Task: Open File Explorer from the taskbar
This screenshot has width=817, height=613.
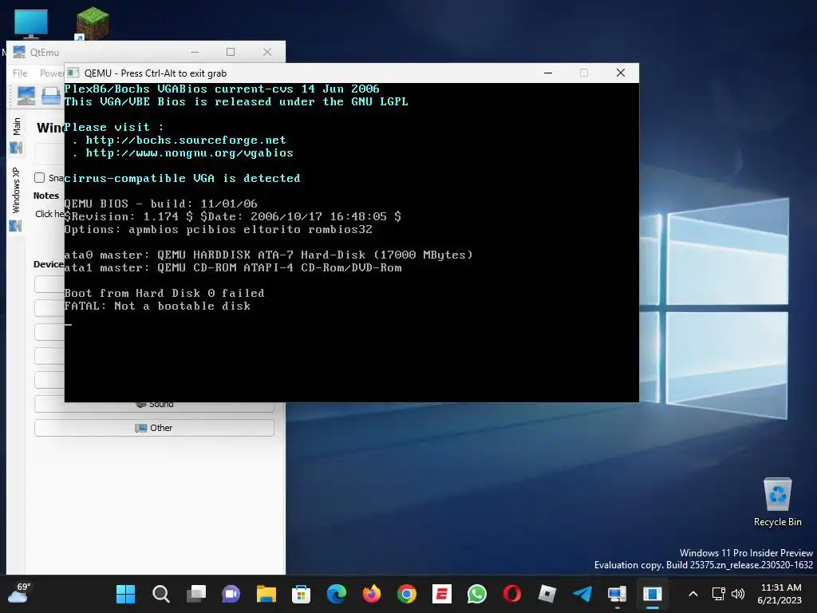Action: 266,594
